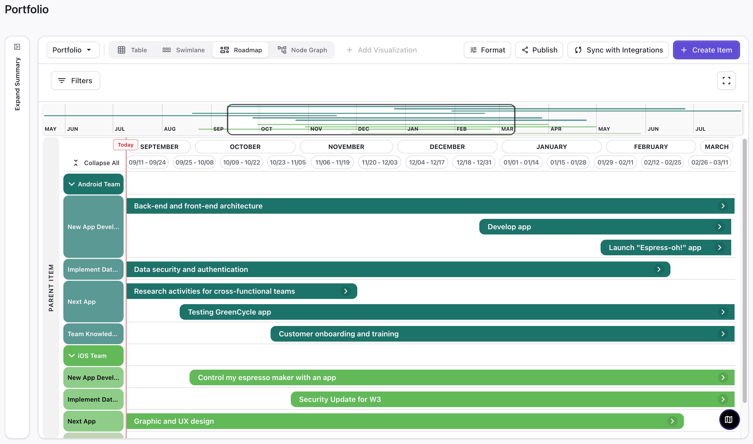Click the 09/11 - 09/24 sprint pill

click(x=147, y=162)
